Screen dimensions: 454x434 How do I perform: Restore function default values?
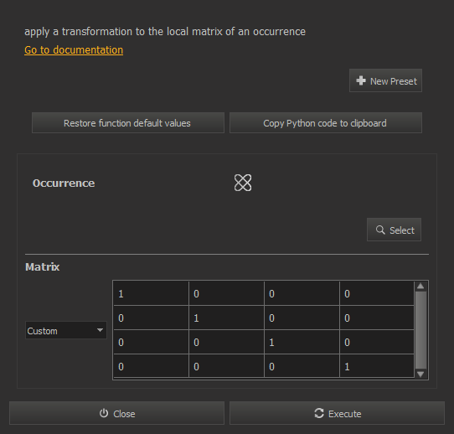(x=128, y=123)
